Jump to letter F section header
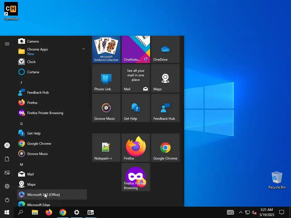This screenshot has height=218, width=291. [x=22, y=83]
